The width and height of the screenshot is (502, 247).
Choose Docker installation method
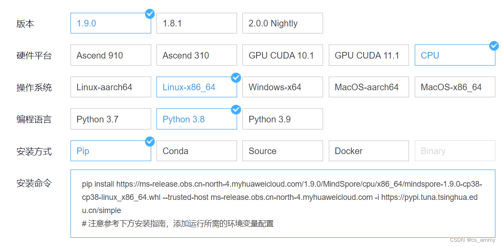click(369, 151)
